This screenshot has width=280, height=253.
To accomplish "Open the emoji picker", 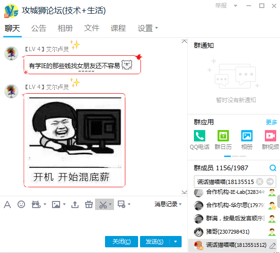I will point(21,204).
